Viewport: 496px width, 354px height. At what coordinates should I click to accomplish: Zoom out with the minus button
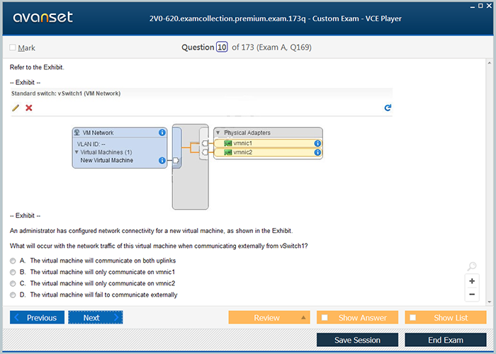coord(472,295)
